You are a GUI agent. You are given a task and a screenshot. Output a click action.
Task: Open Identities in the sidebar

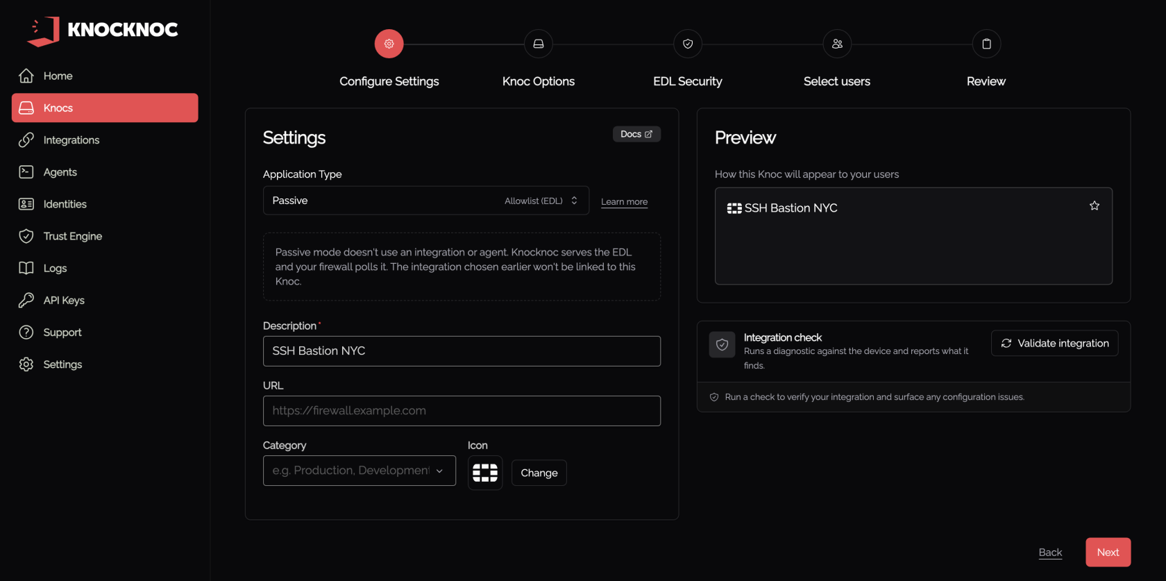[105, 204]
